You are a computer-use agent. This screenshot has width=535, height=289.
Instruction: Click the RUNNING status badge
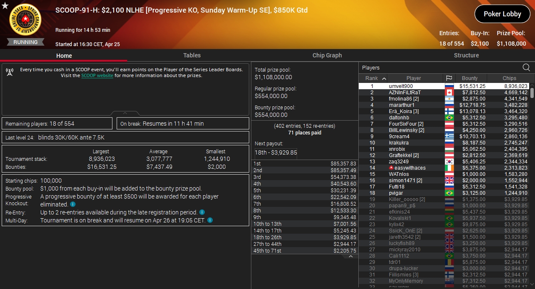(26, 42)
